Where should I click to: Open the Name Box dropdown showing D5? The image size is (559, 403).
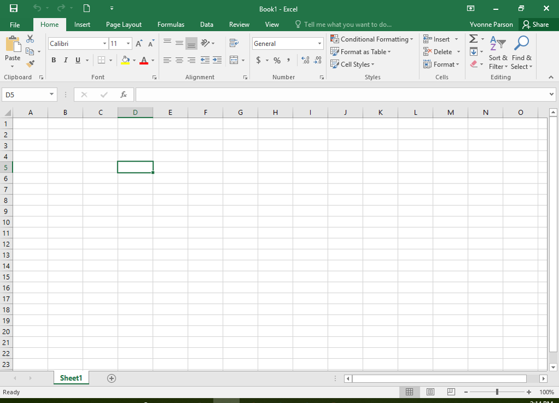point(52,94)
